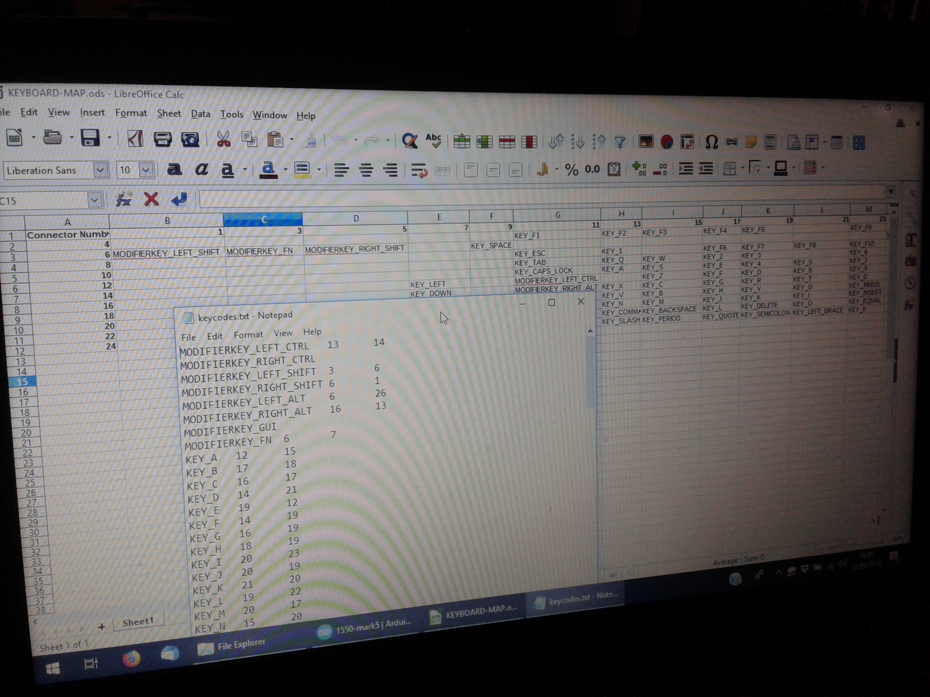
Task: Open Windows Start button
Action: [53, 668]
